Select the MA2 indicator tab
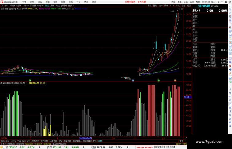The height and width of the screenshot is (149, 232). tap(60, 141)
